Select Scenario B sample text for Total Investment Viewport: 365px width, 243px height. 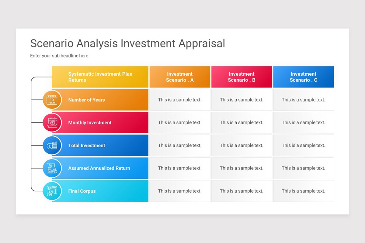click(242, 145)
